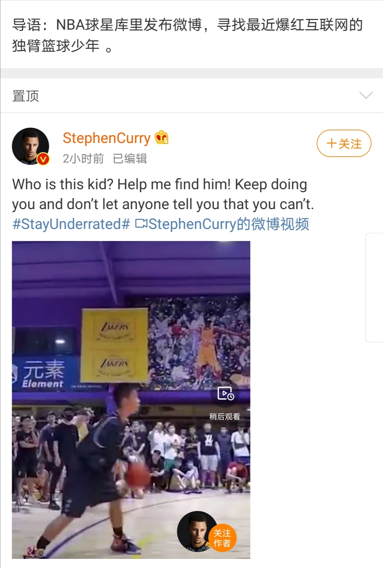Click the orange verified V badge
The height and width of the screenshot is (568, 383).
click(x=43, y=159)
